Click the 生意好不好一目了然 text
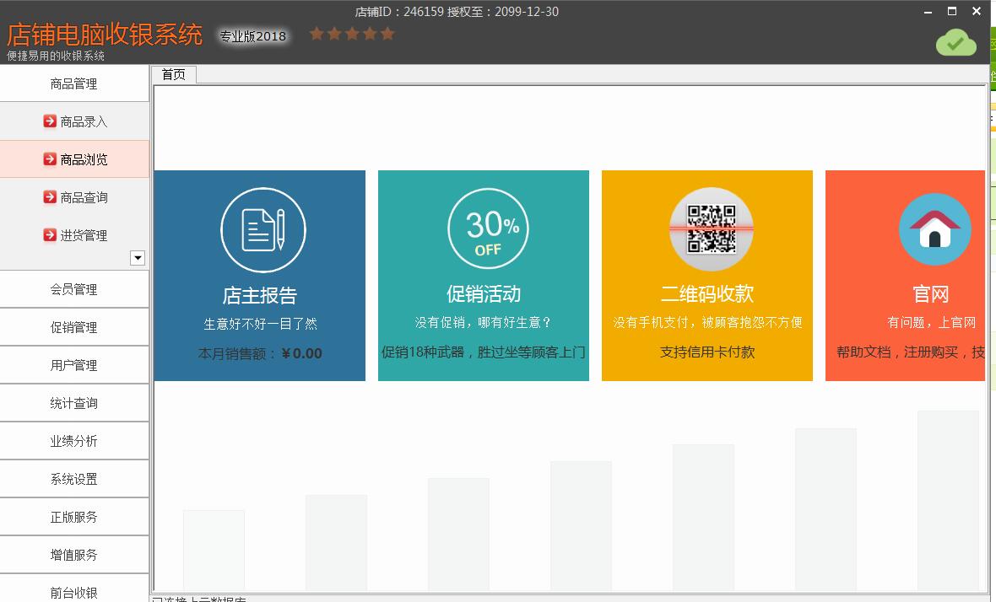This screenshot has height=602, width=996. pos(260,324)
